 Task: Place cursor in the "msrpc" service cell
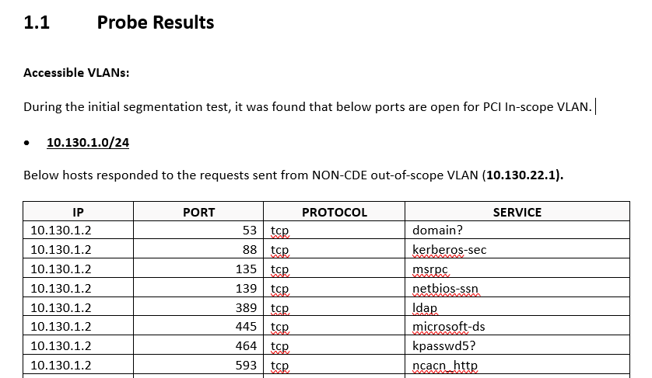coord(430,269)
